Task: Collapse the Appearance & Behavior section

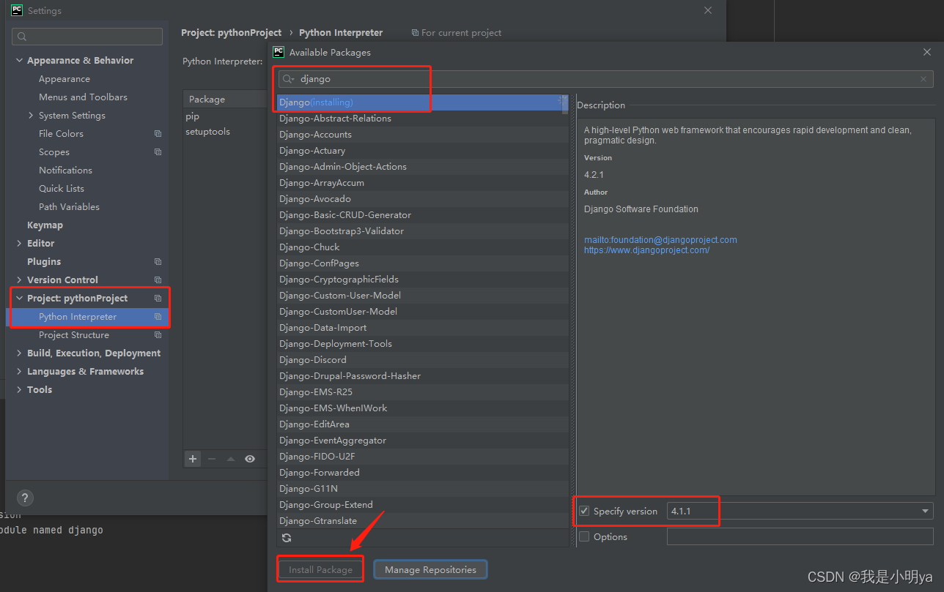Action: coord(20,61)
